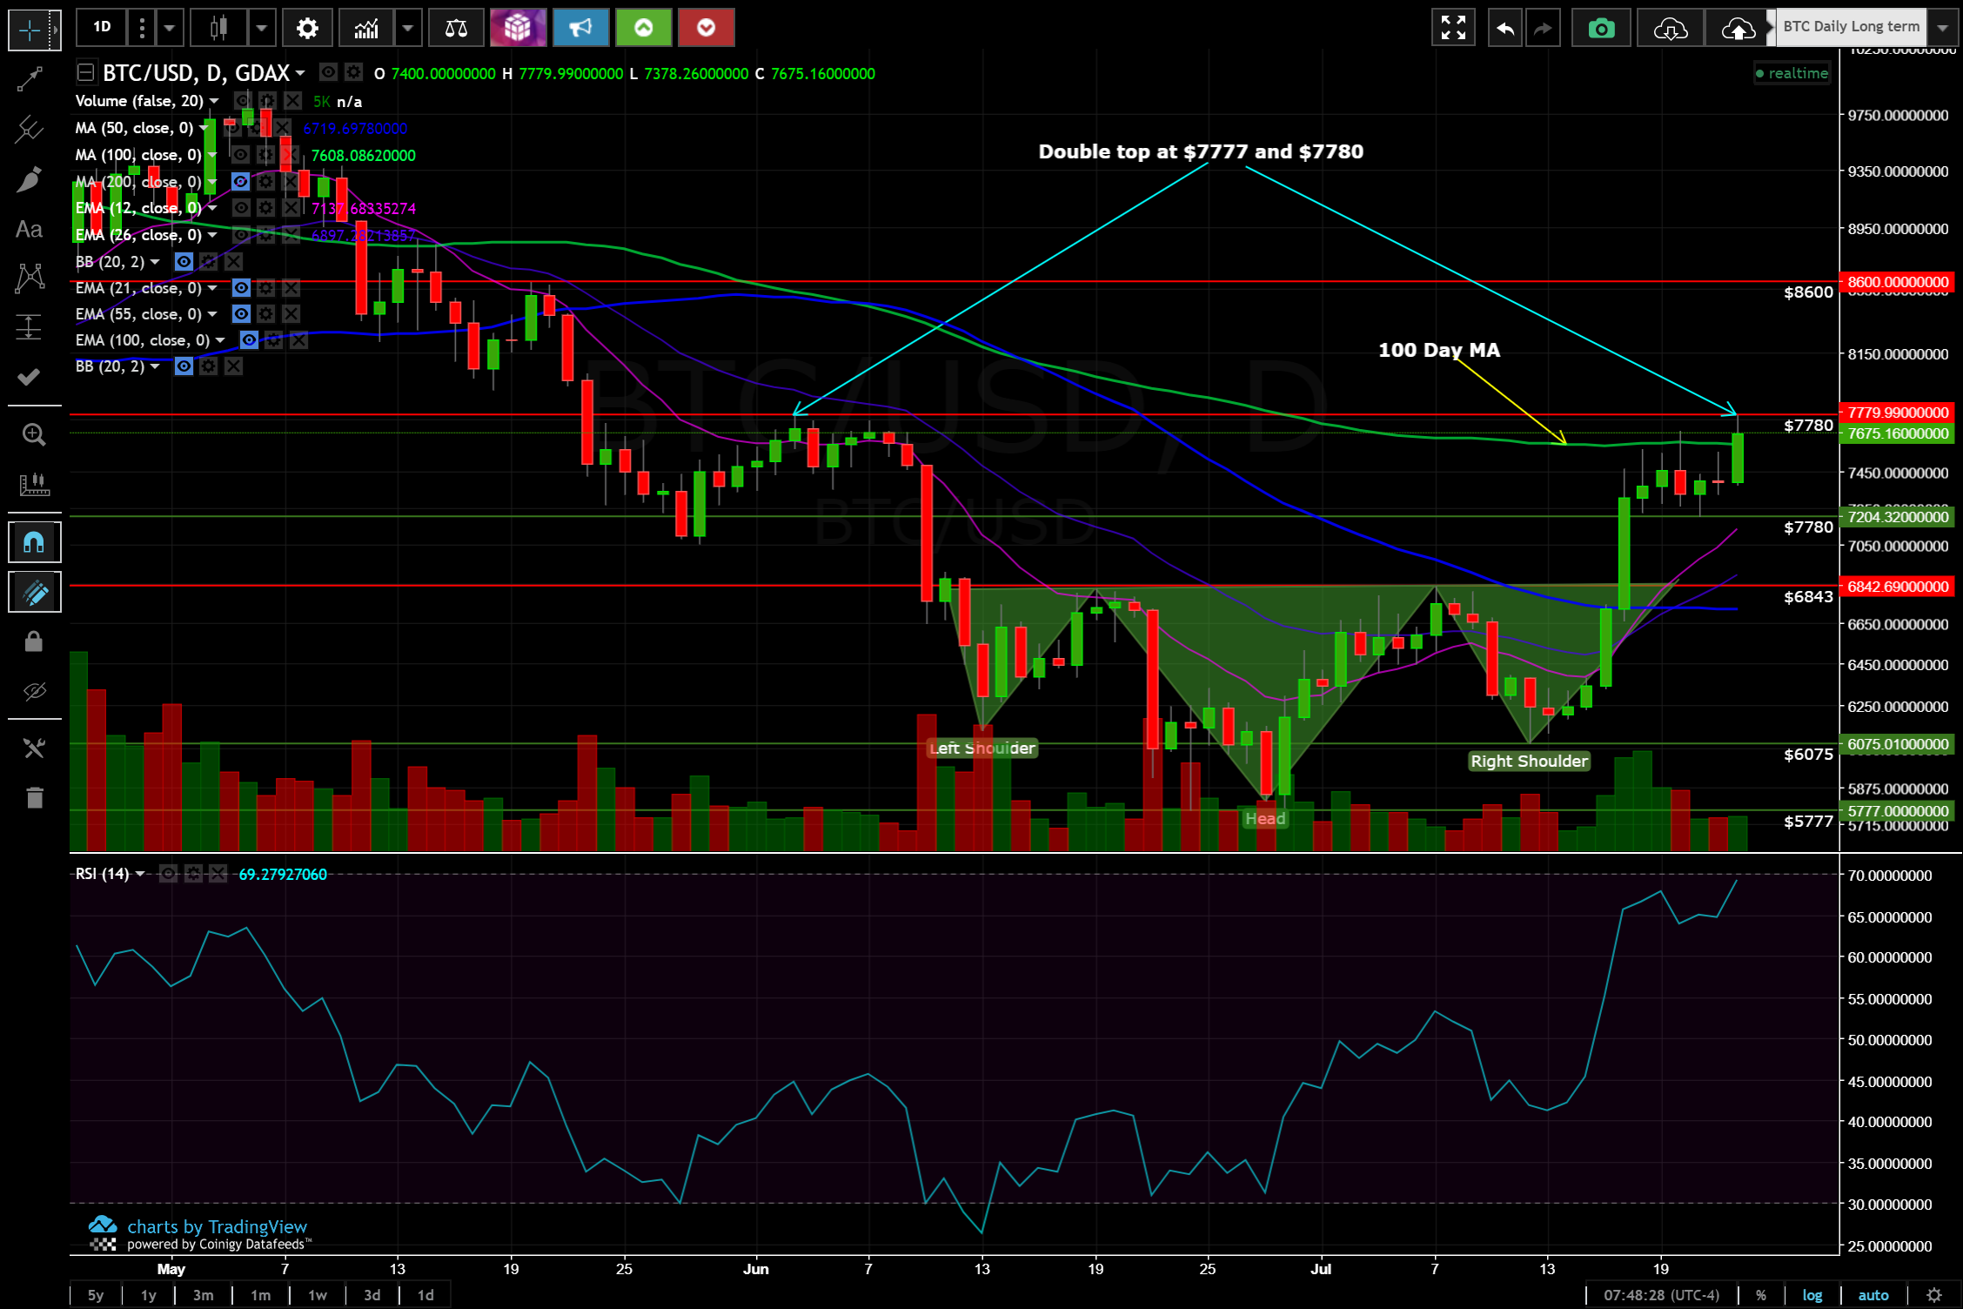Select the 1w time range
This screenshot has height=1309, width=1963.
(x=318, y=1295)
